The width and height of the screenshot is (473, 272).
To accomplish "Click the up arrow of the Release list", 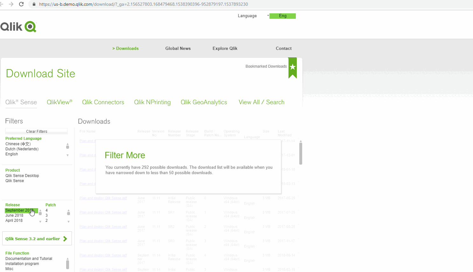I will [40, 210].
